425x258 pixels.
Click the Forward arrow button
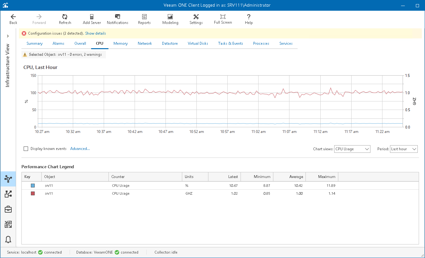point(39,19)
